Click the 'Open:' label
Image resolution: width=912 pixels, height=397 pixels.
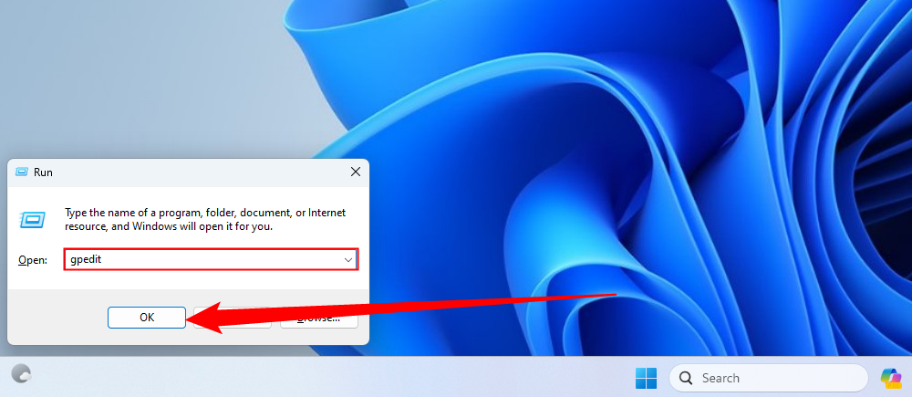click(33, 260)
